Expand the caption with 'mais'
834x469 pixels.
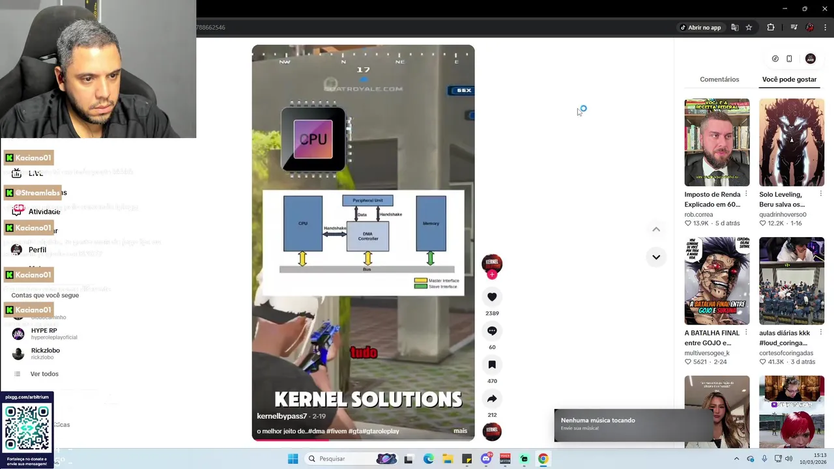coord(460,431)
